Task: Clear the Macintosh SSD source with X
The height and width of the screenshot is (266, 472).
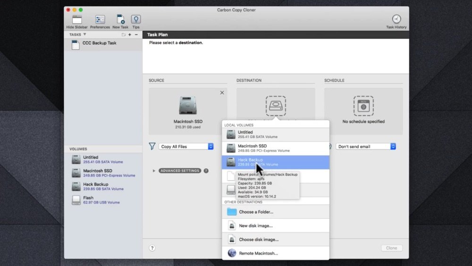Action: coord(222,93)
